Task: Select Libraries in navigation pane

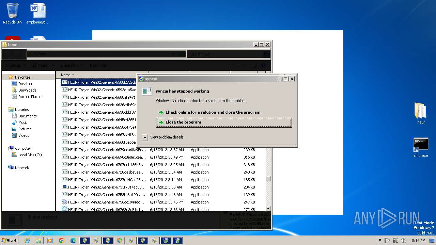Action: point(22,110)
